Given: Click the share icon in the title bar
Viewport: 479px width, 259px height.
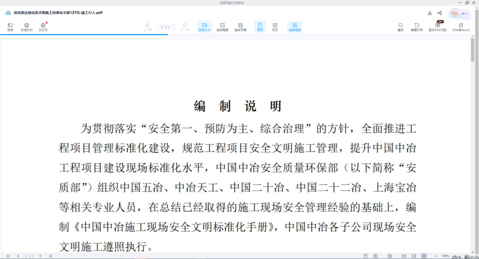Looking at the screenshot, I should [x=440, y=13].
